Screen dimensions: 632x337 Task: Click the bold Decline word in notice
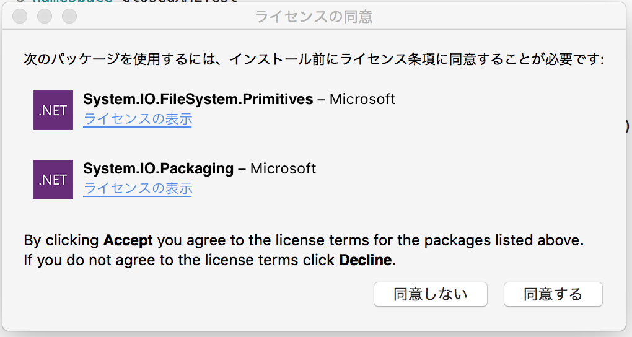click(x=366, y=260)
